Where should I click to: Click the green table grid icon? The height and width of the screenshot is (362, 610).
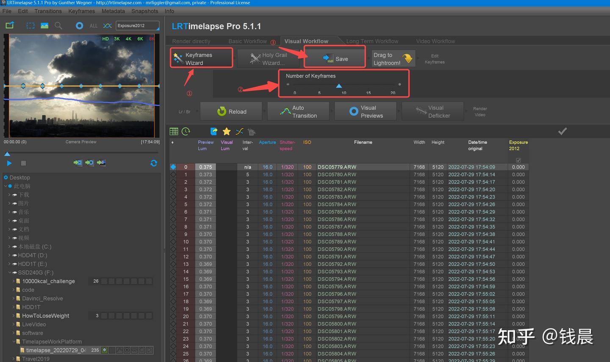174,132
